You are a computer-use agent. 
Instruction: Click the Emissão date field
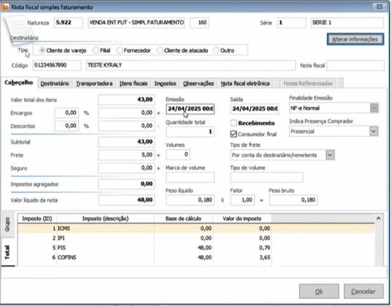(x=189, y=108)
